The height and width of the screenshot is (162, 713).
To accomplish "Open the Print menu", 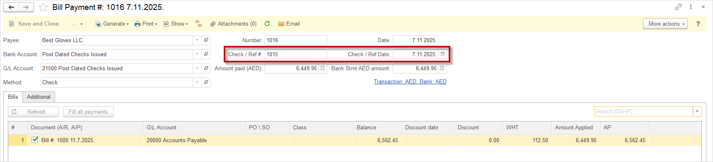I will [x=146, y=24].
